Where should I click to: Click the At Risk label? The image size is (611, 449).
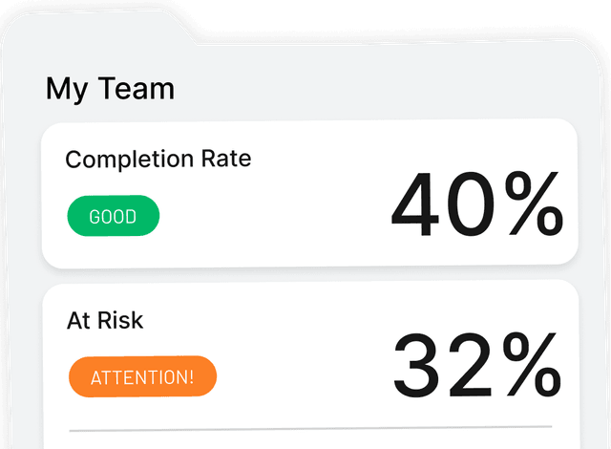coord(105,320)
